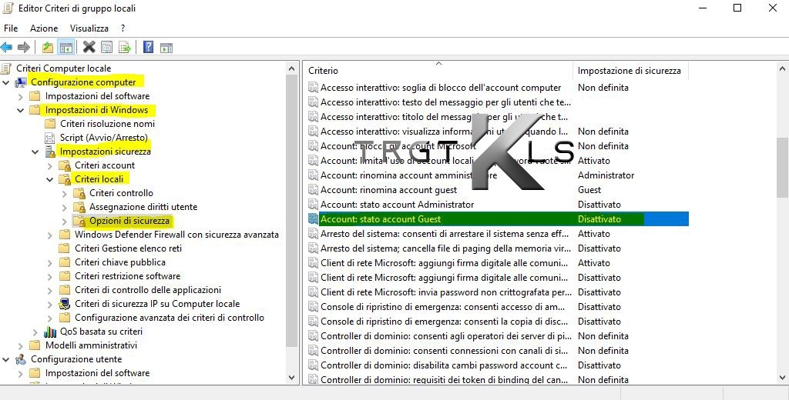This screenshot has height=400, width=789.
Task: Open the Visualizza menu
Action: [89, 28]
